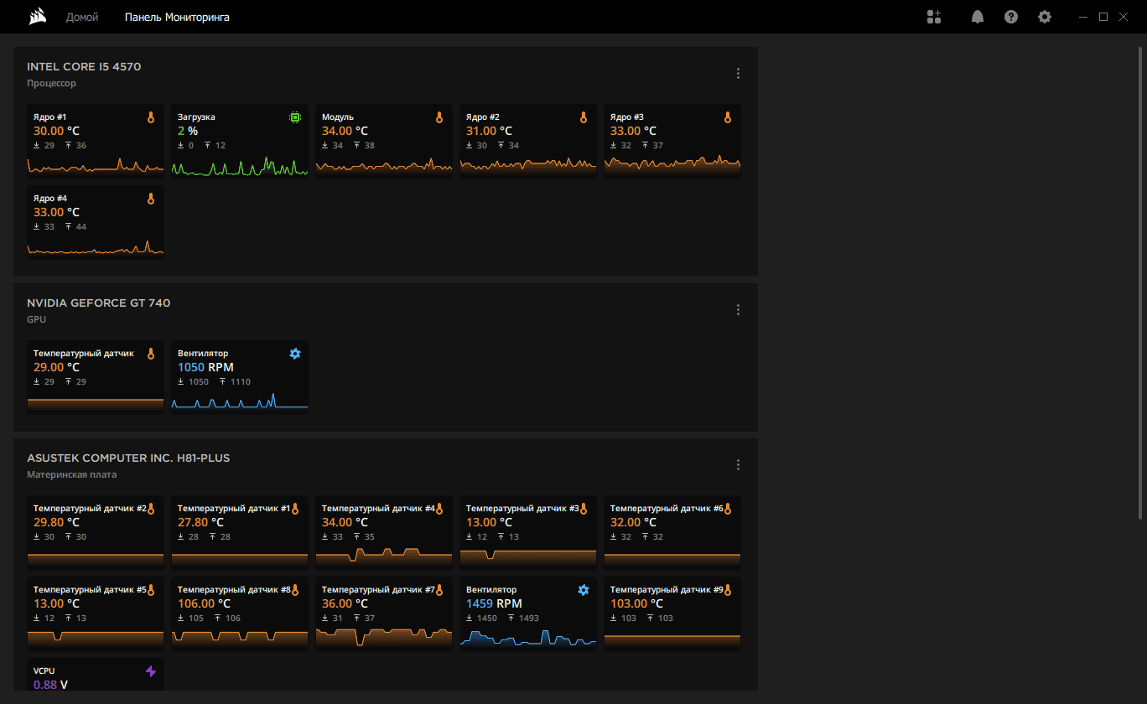Click thermometer icon on Температурный датчик #6
This screenshot has width=1147, height=704.
pyautogui.click(x=728, y=509)
